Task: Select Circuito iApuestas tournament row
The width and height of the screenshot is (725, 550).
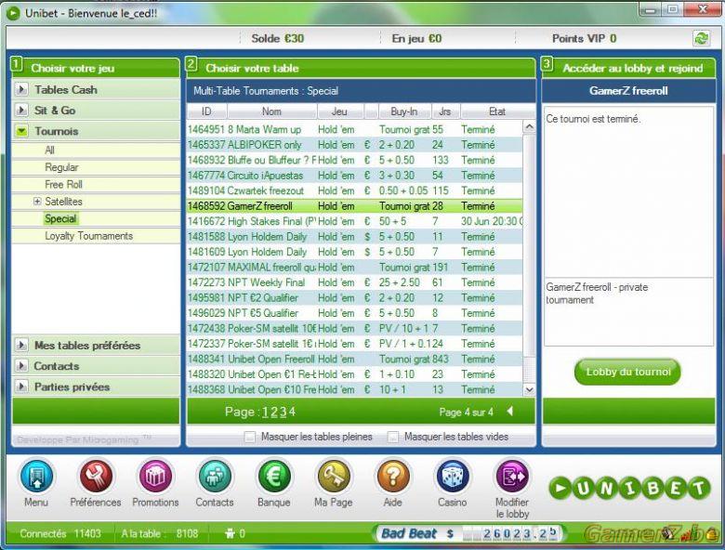Action: click(355, 176)
